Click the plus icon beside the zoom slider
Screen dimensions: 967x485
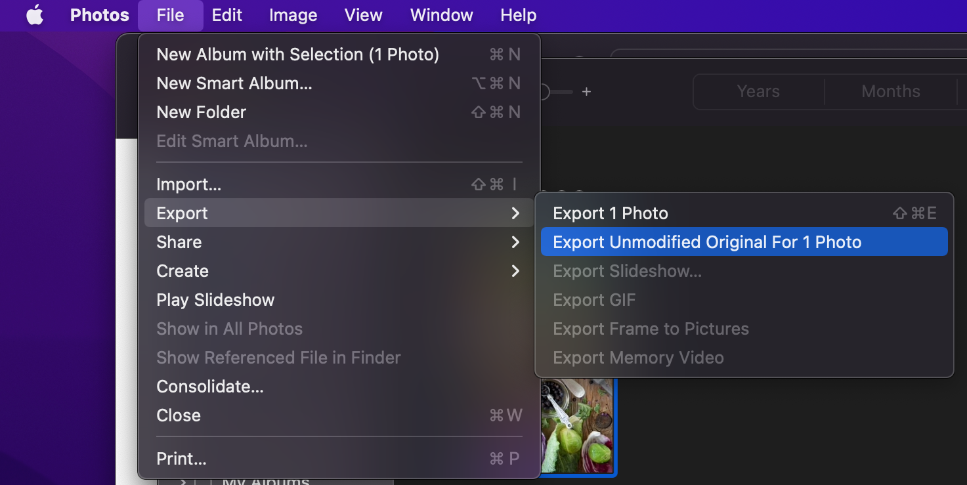coord(586,92)
